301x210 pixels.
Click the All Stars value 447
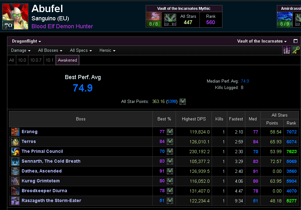click(188, 23)
